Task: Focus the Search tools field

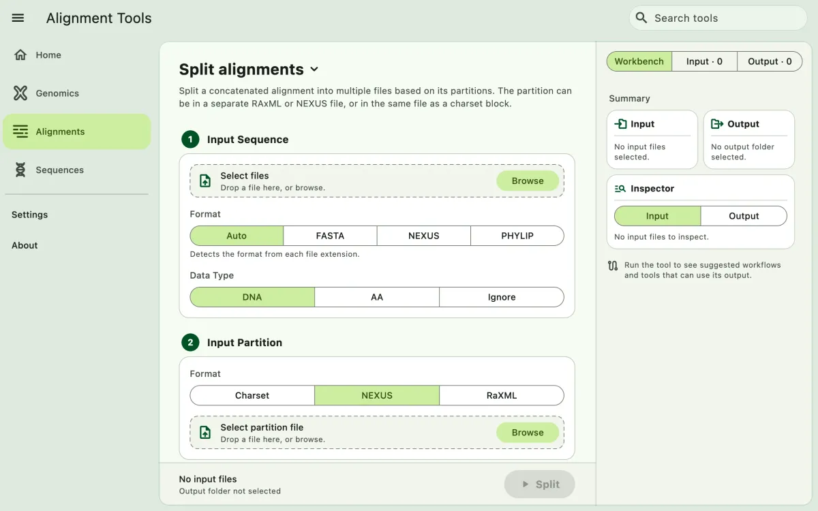Action: click(x=718, y=18)
